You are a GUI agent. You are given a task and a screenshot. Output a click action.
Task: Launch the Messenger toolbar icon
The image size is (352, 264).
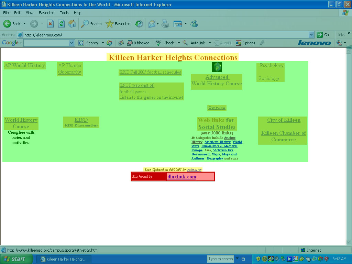coord(194,24)
